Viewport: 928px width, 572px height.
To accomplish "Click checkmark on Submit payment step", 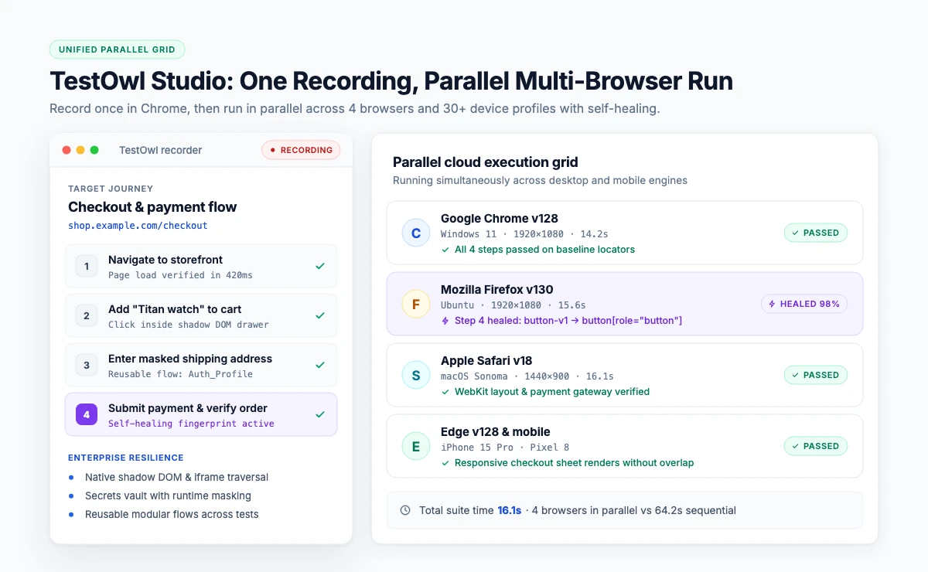I will (320, 414).
